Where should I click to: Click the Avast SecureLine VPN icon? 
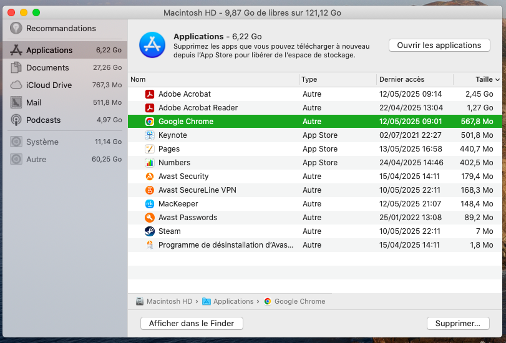[149, 190]
